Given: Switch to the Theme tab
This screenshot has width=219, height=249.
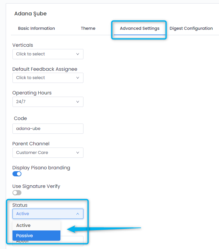Looking at the screenshot, I should tap(88, 28).
